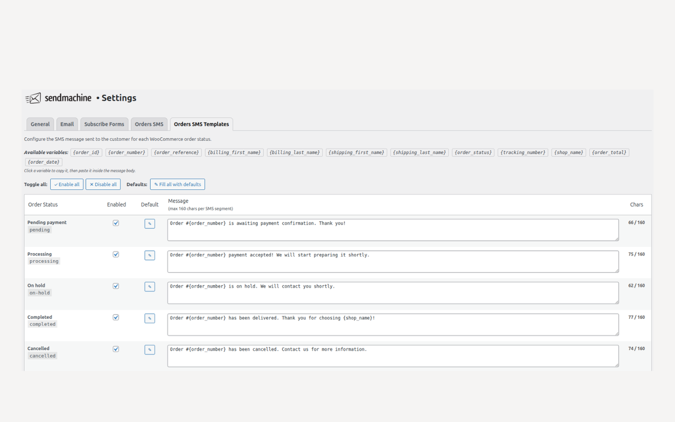675x422 pixels.
Task: Toggle the Processing enabled checkbox
Action: [x=116, y=255]
